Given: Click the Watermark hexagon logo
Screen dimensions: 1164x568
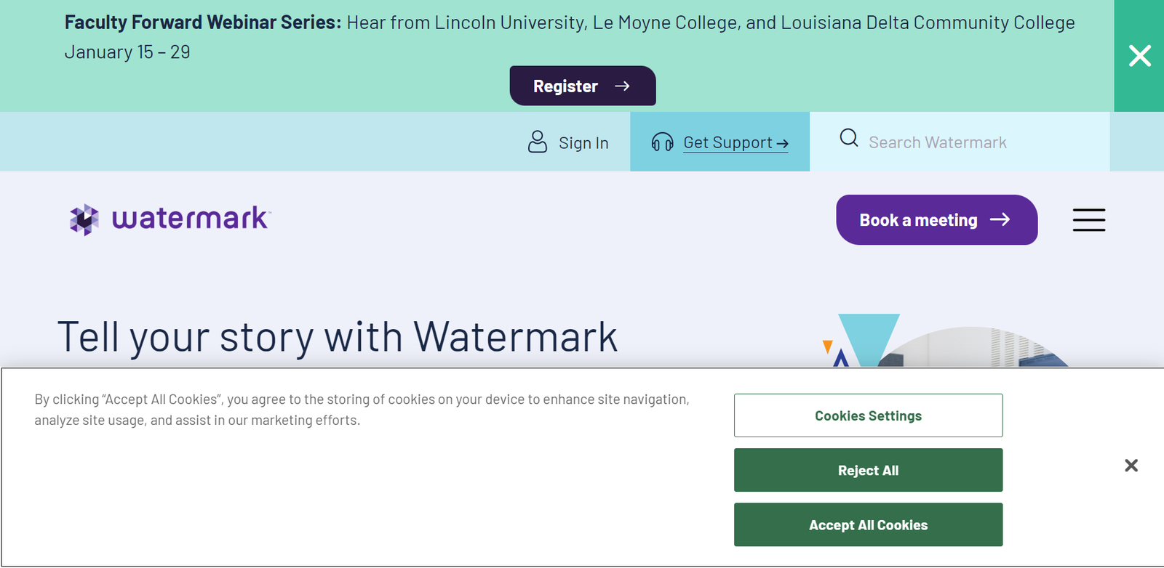Looking at the screenshot, I should tap(84, 219).
